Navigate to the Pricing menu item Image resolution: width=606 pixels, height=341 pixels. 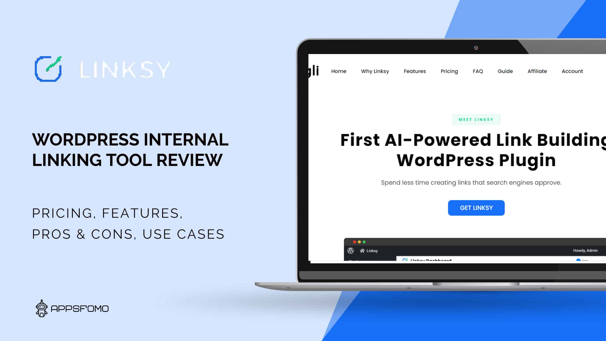(449, 71)
